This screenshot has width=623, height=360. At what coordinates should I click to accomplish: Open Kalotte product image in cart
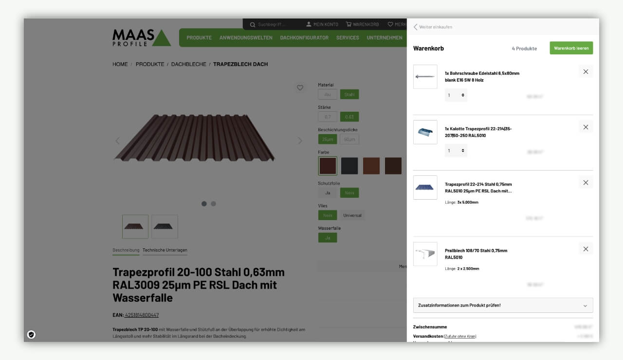point(425,132)
